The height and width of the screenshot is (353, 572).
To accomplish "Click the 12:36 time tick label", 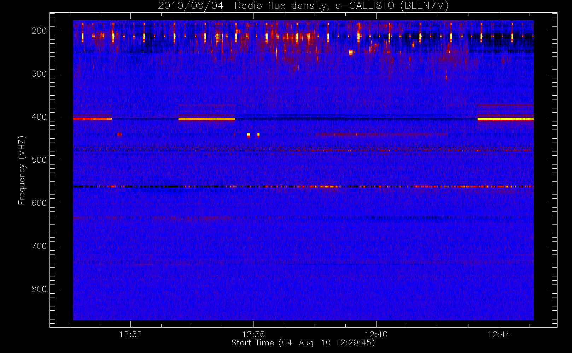I will tap(253, 334).
